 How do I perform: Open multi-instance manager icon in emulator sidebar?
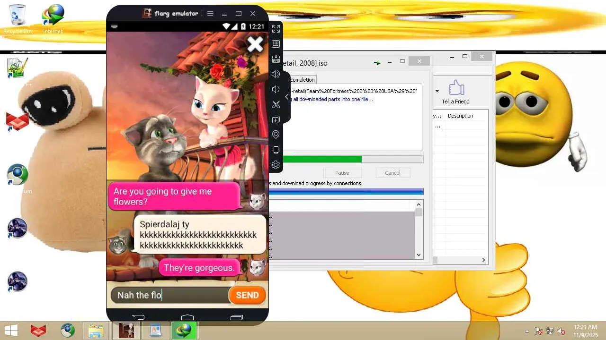[276, 119]
